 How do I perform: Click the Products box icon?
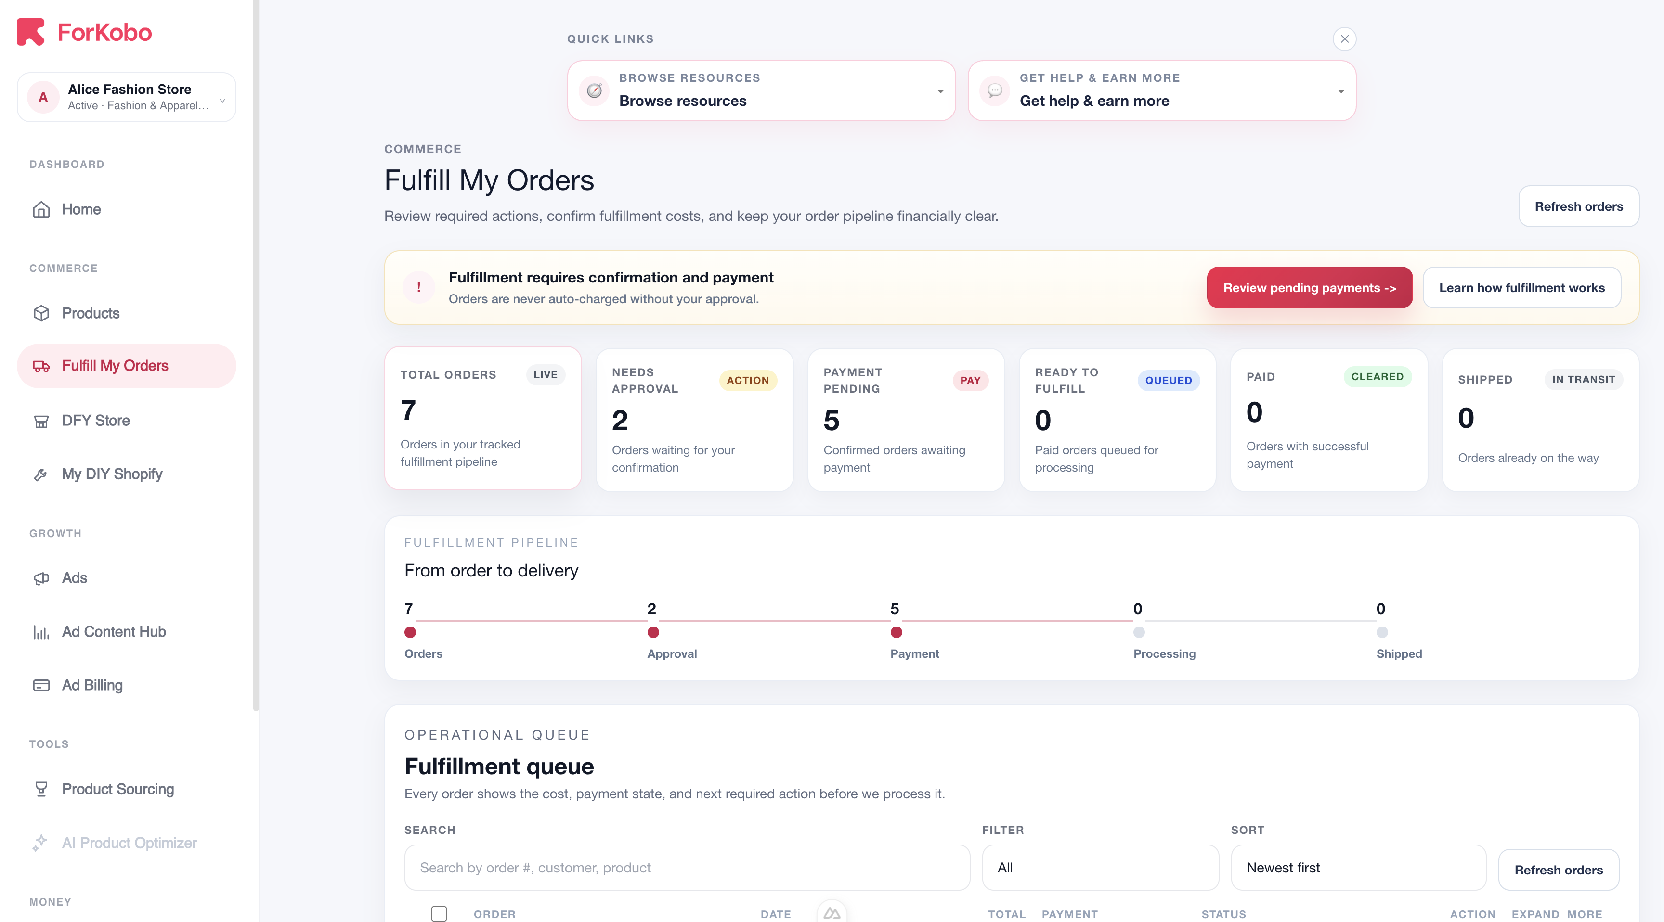[x=41, y=313]
